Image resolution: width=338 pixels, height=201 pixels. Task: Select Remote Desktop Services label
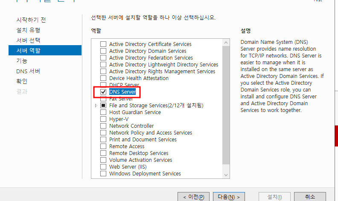139,153
